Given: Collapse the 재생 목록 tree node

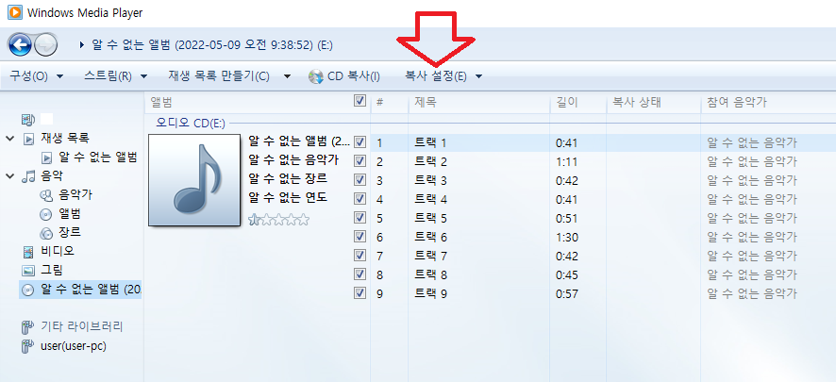Looking at the screenshot, I should 10,139.
